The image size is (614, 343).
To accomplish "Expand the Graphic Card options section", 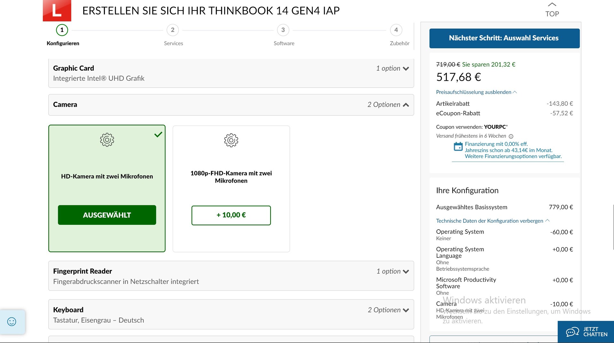I will pyautogui.click(x=406, y=69).
